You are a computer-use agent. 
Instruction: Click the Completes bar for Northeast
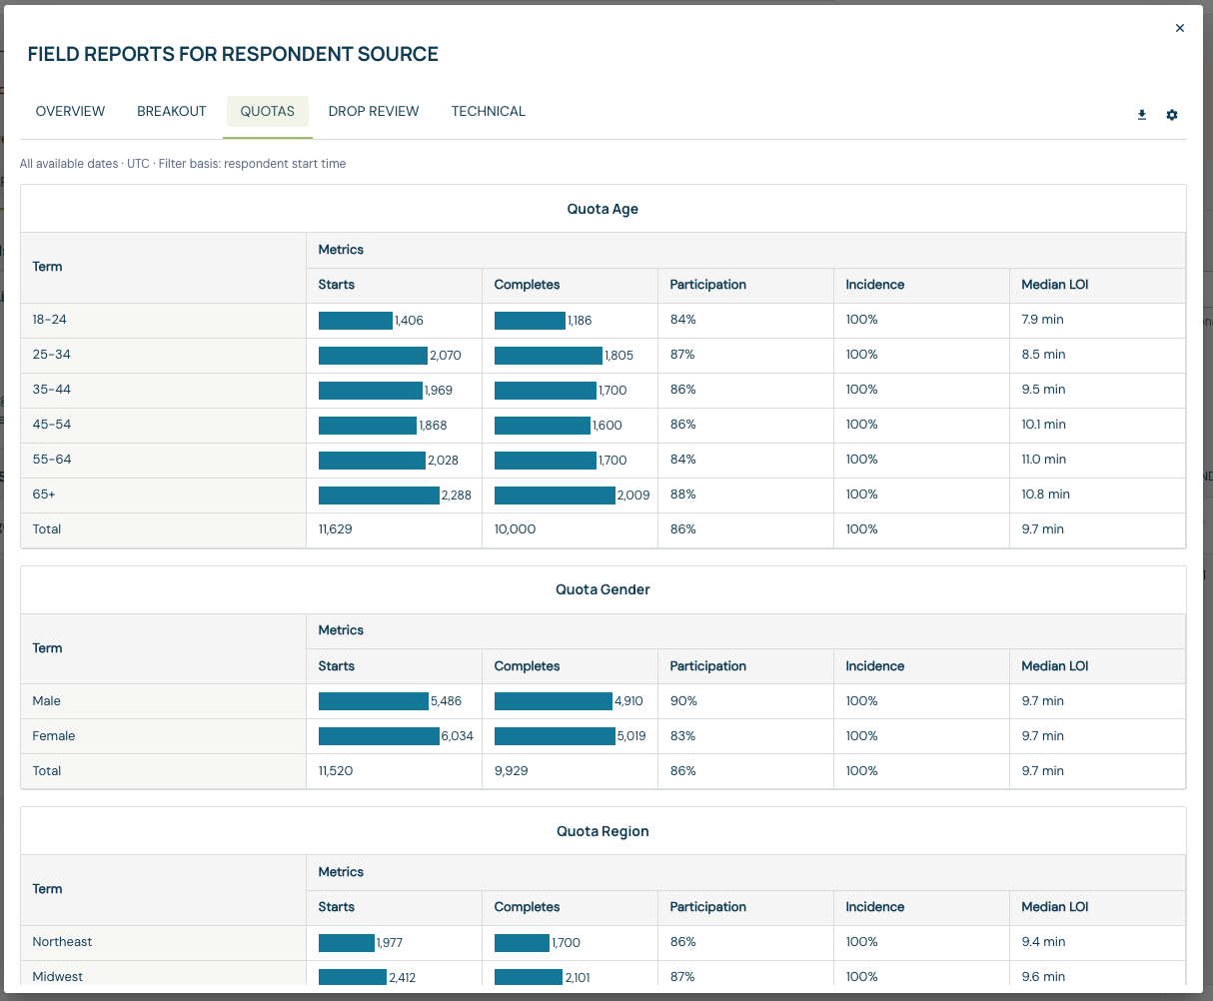tap(522, 942)
